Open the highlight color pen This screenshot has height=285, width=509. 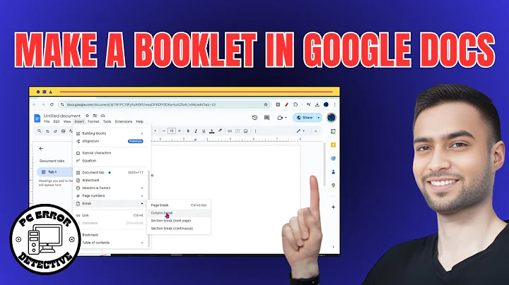click(x=220, y=131)
